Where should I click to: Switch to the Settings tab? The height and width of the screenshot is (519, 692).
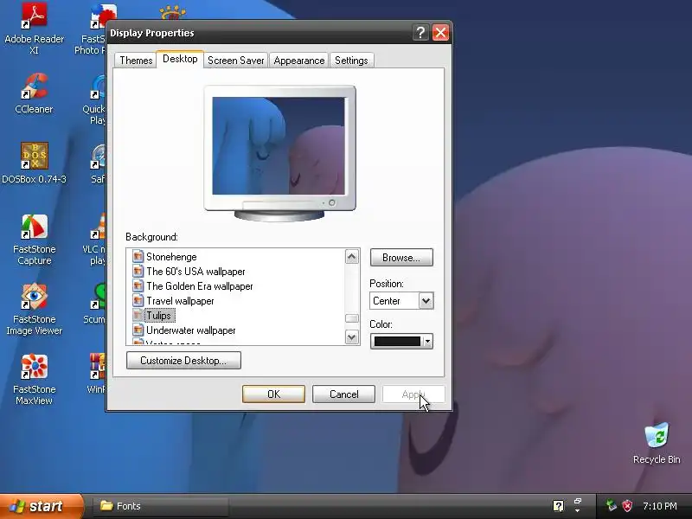pyautogui.click(x=351, y=61)
